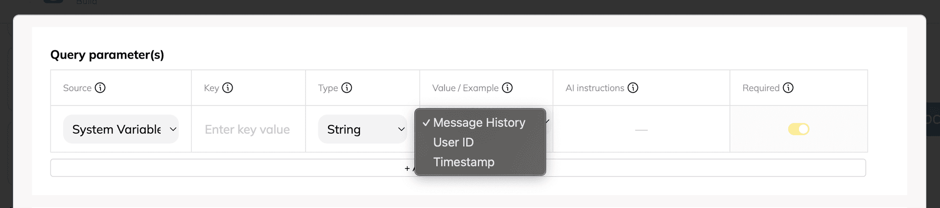
Task: Click the Required column header label
Action: coord(761,88)
